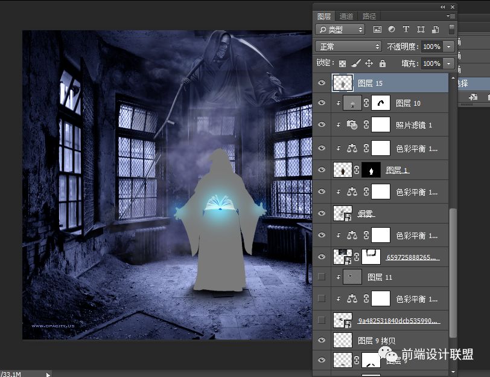
Task: Click the pixel layer filter icon
Action: pos(377,30)
